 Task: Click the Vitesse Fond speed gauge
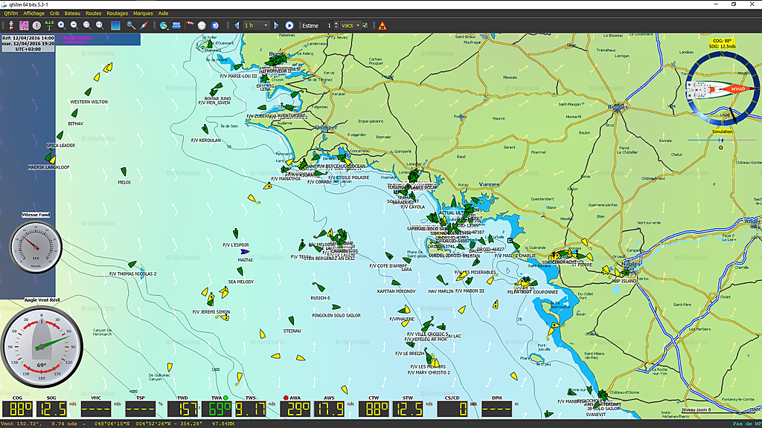tap(36, 247)
